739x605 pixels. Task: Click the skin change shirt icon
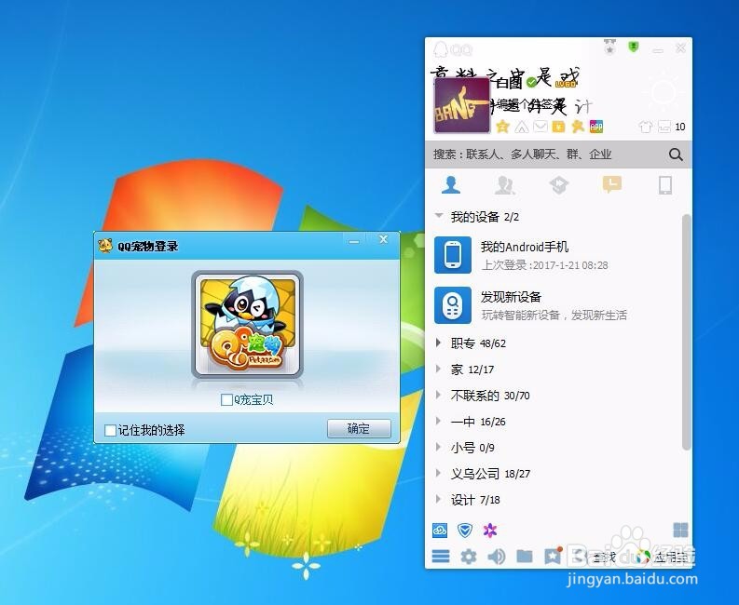[645, 127]
